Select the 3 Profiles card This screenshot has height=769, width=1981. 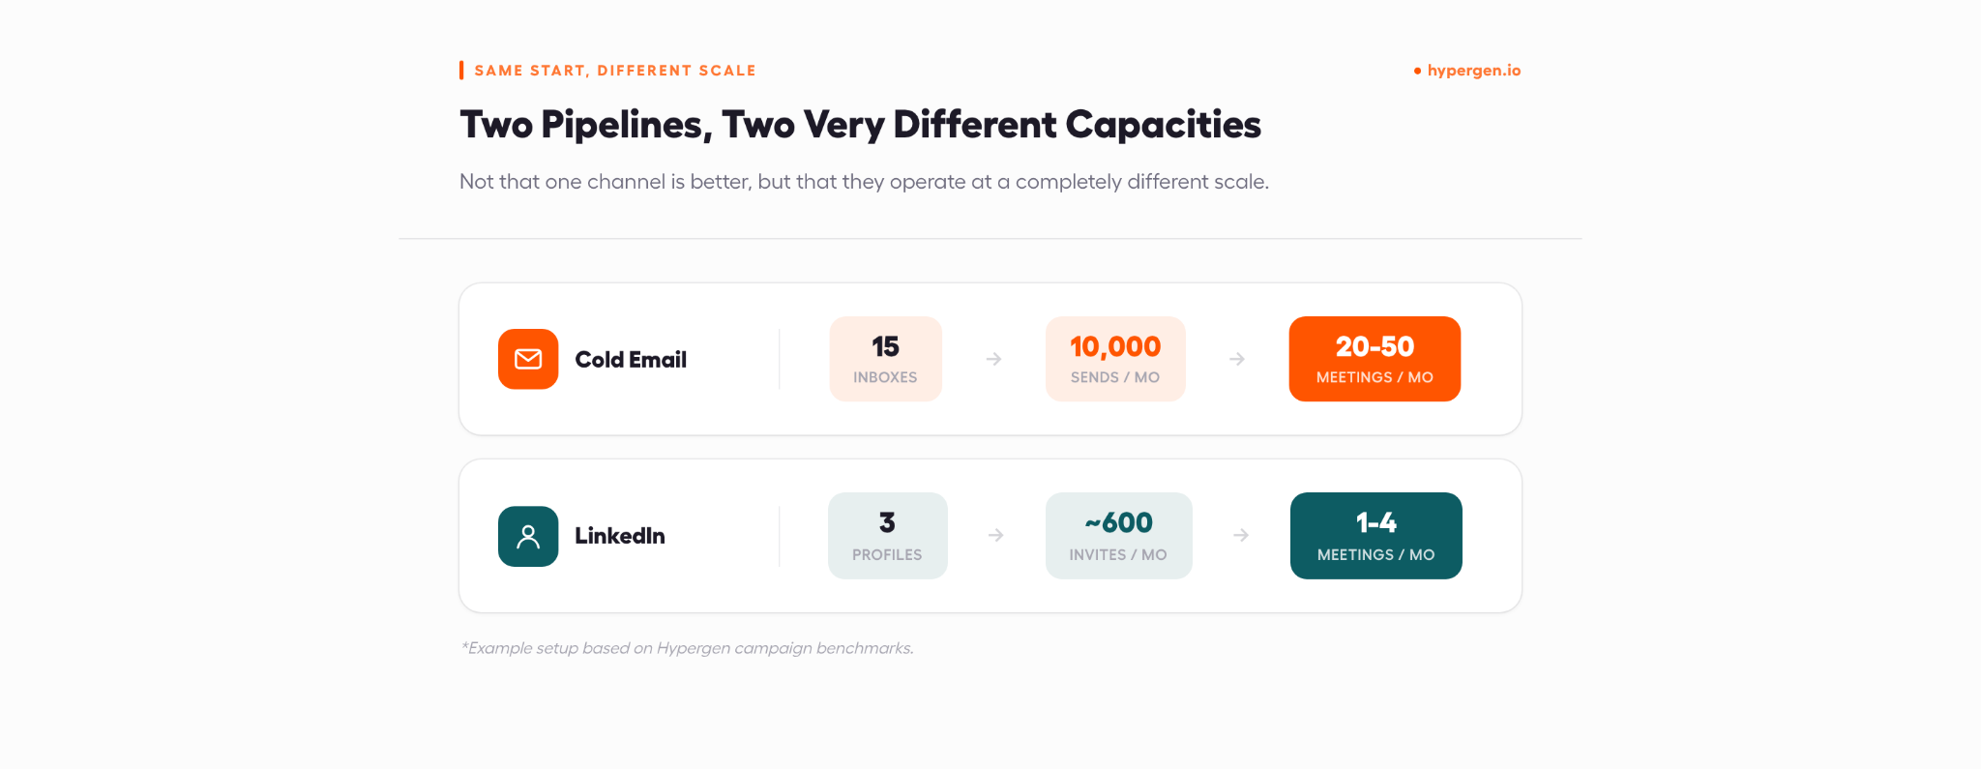point(888,536)
